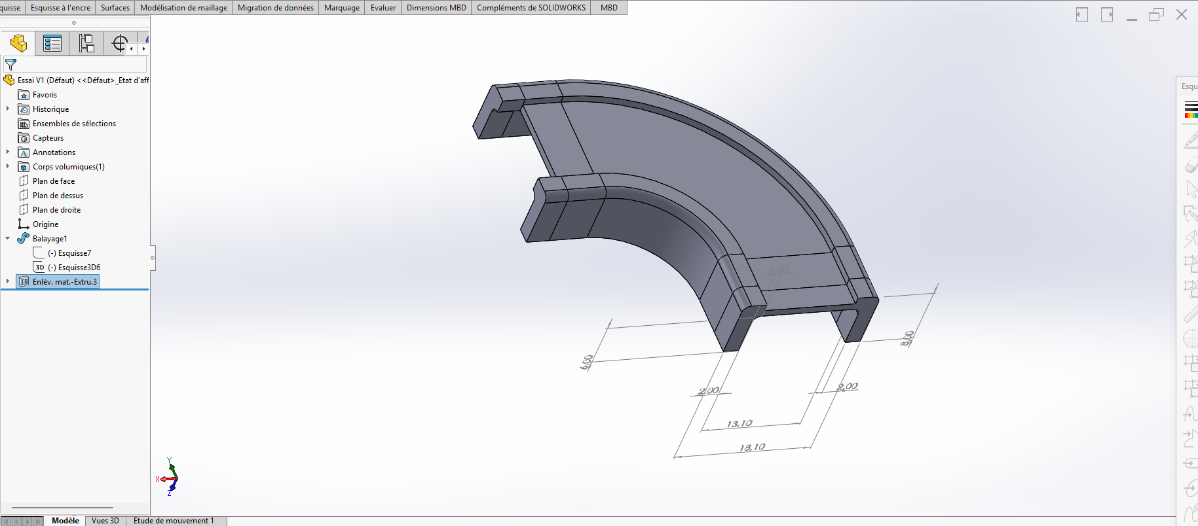Switch to the Surfaces tab
Viewport: 1198px width, 526px height.
pyautogui.click(x=115, y=8)
